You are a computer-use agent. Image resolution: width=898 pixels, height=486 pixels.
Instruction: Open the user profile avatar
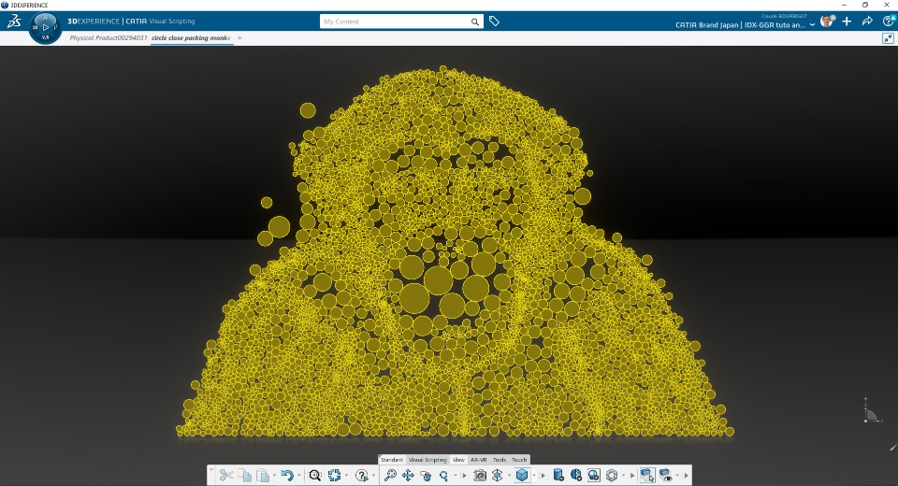pyautogui.click(x=827, y=21)
